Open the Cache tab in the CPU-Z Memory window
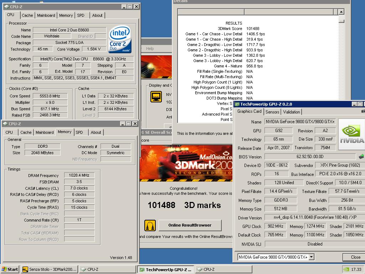 [x=26, y=132]
